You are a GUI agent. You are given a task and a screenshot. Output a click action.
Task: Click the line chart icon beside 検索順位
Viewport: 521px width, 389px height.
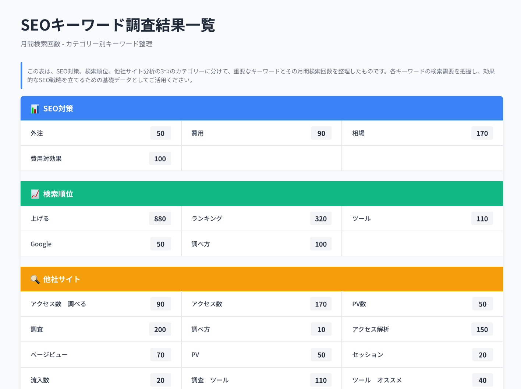click(x=35, y=194)
